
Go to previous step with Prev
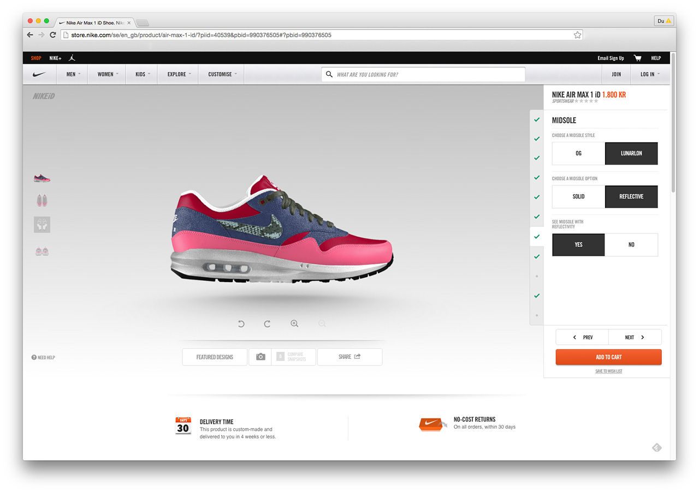tap(582, 337)
